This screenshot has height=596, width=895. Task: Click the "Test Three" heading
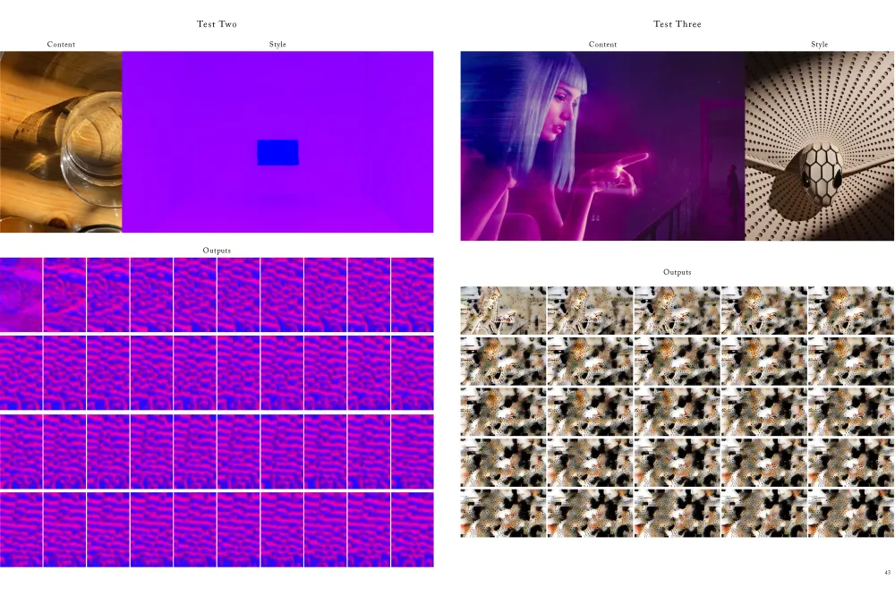tap(677, 24)
